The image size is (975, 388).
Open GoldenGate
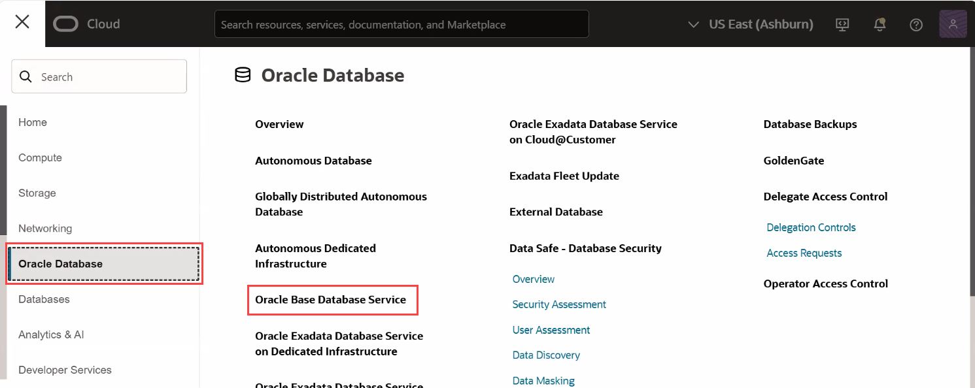click(x=794, y=161)
